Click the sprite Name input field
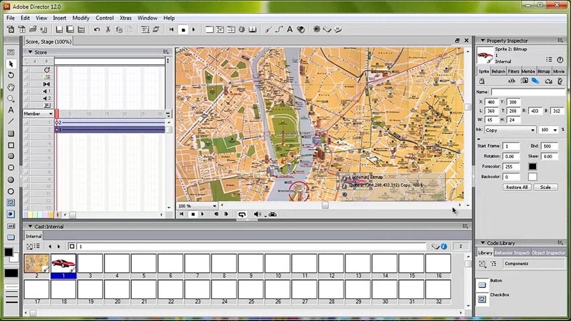This screenshot has width=571, height=321. click(528, 92)
